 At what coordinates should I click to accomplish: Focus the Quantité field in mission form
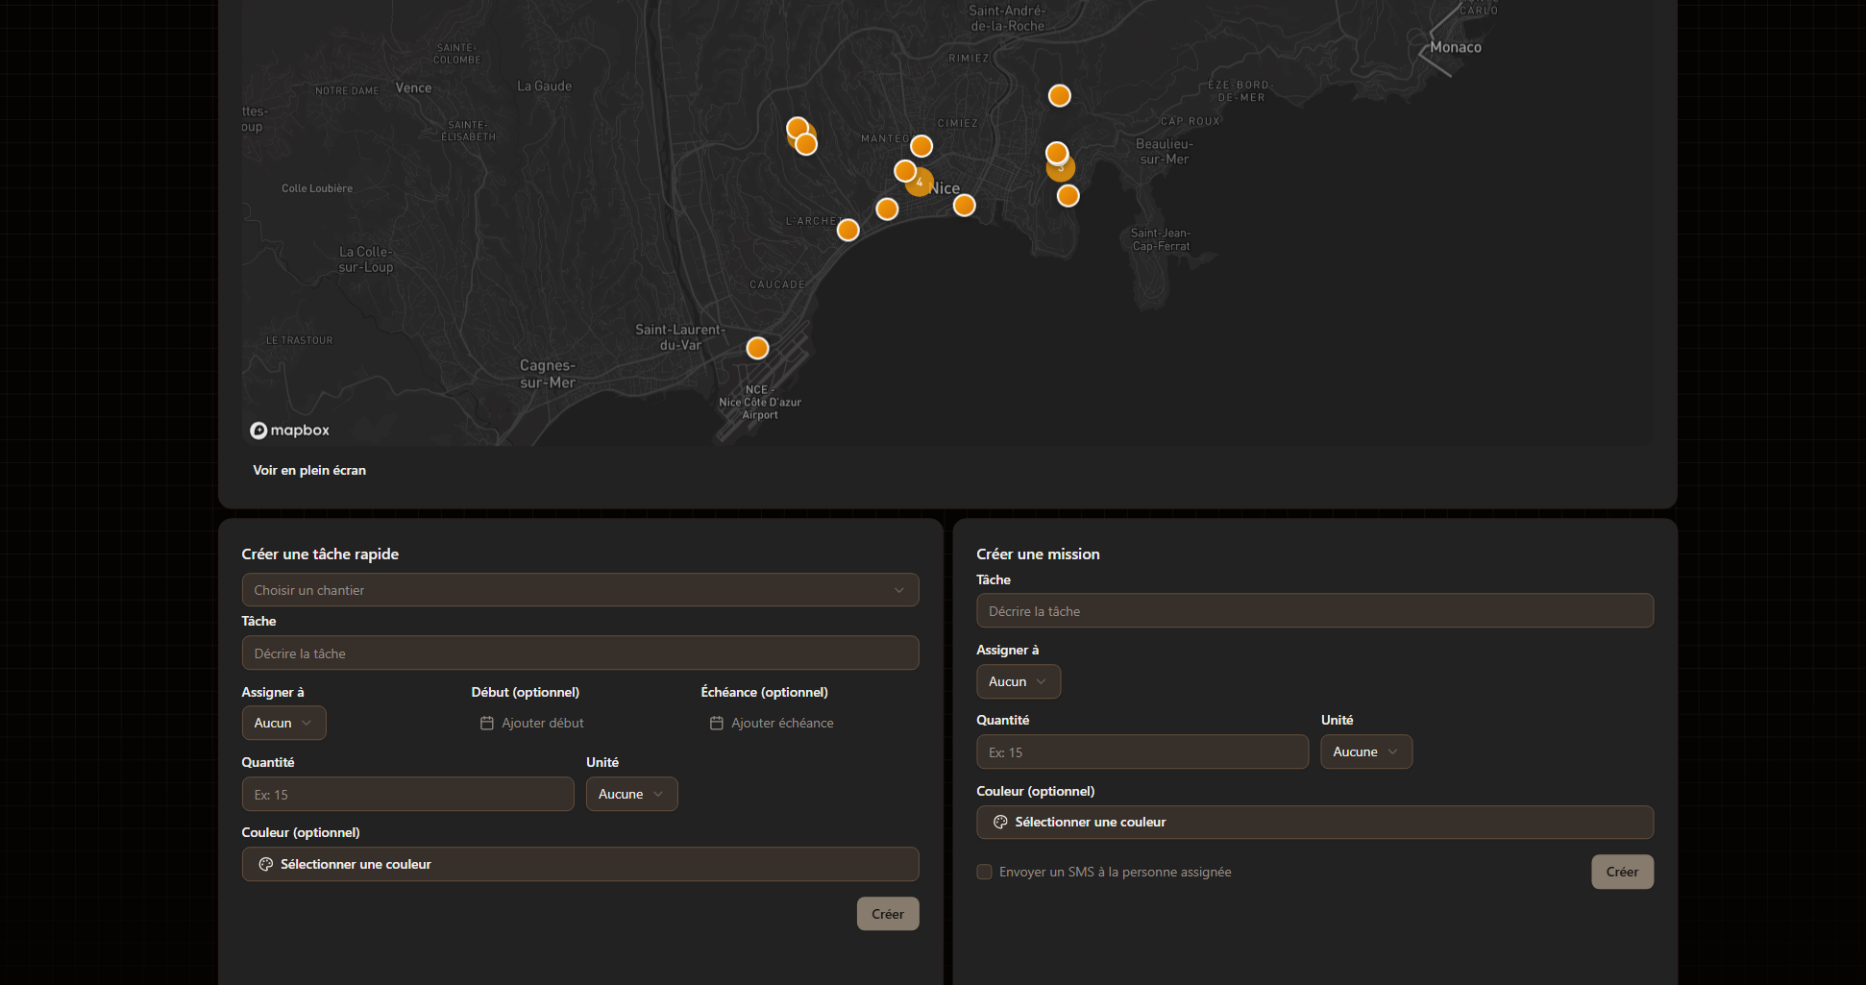click(1142, 751)
